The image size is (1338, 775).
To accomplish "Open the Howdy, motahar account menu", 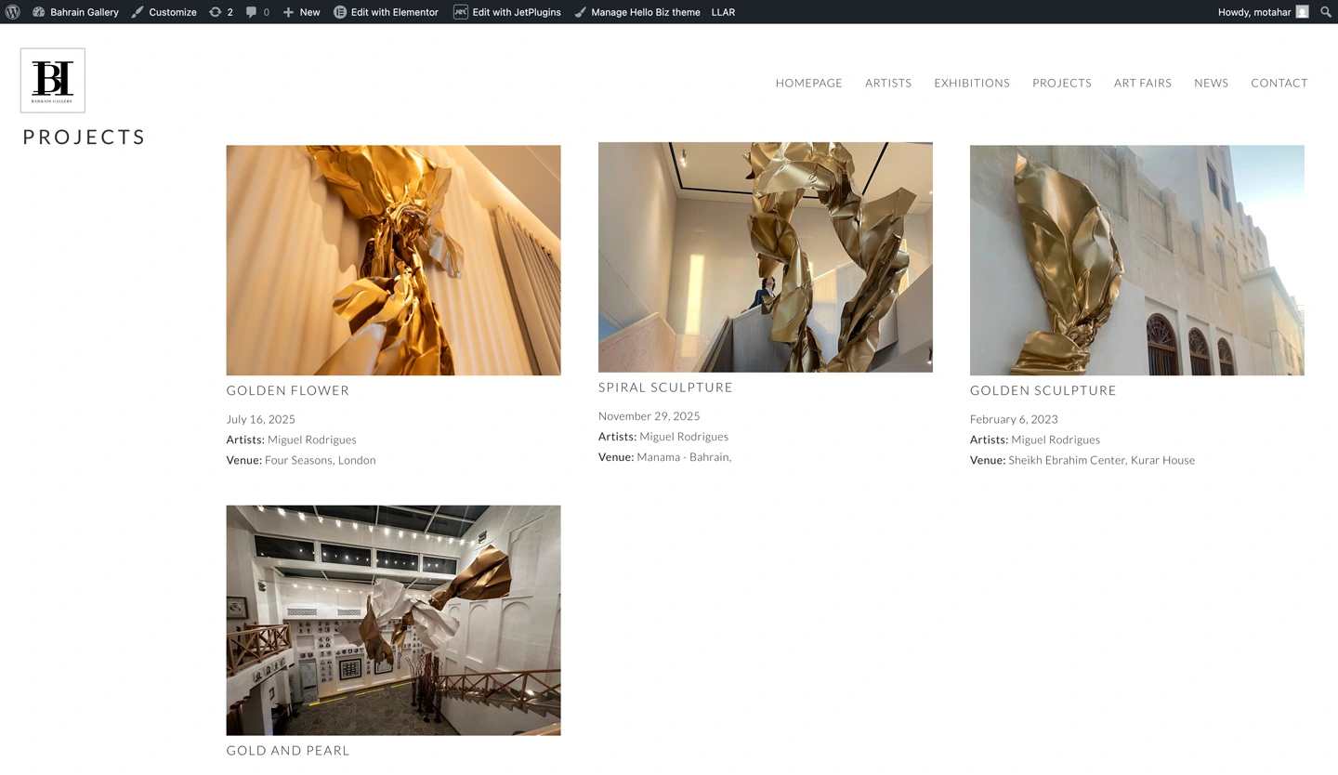I will (1263, 12).
